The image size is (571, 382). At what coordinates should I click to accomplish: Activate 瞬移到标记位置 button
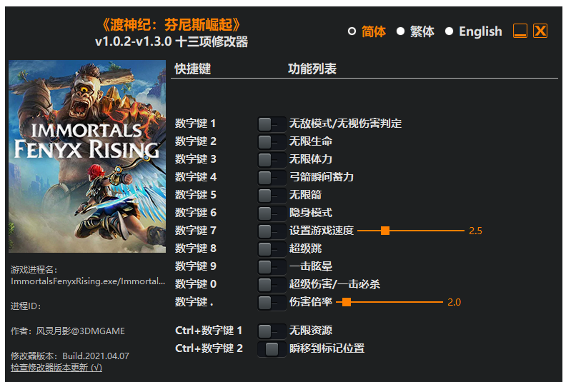[272, 349]
